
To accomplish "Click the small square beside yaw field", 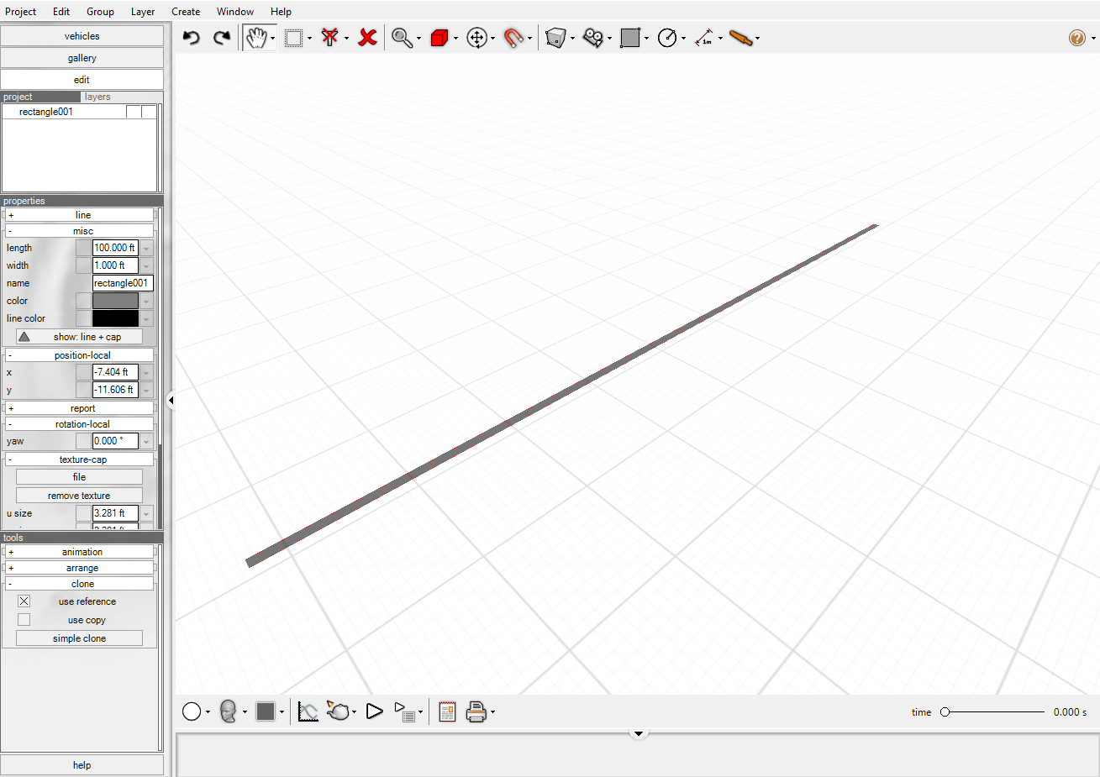I will pyautogui.click(x=82, y=441).
